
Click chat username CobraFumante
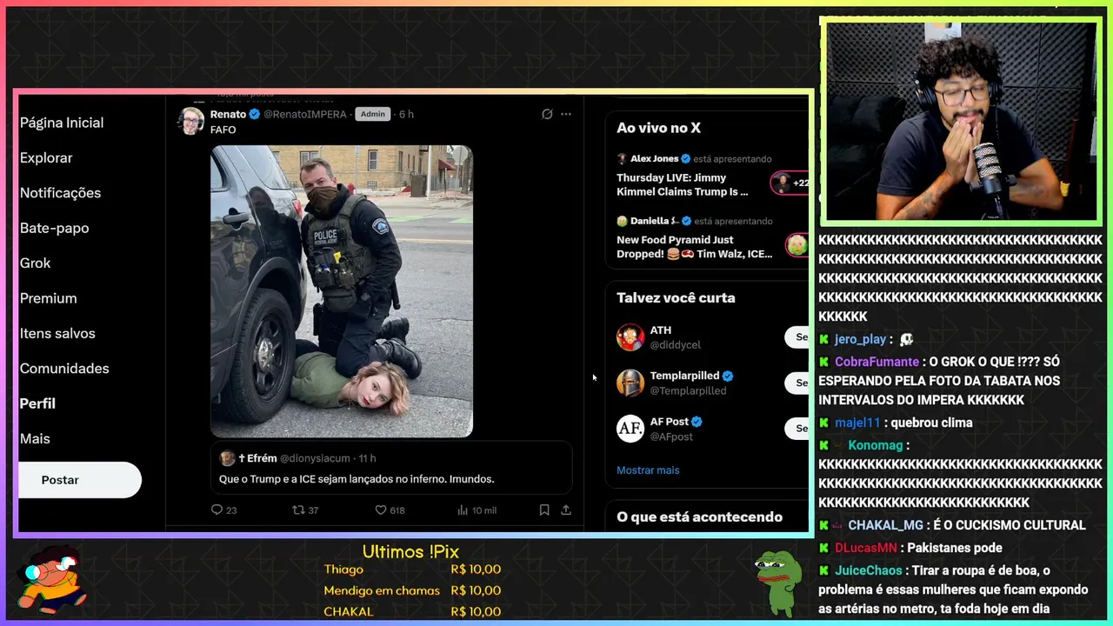tap(877, 362)
